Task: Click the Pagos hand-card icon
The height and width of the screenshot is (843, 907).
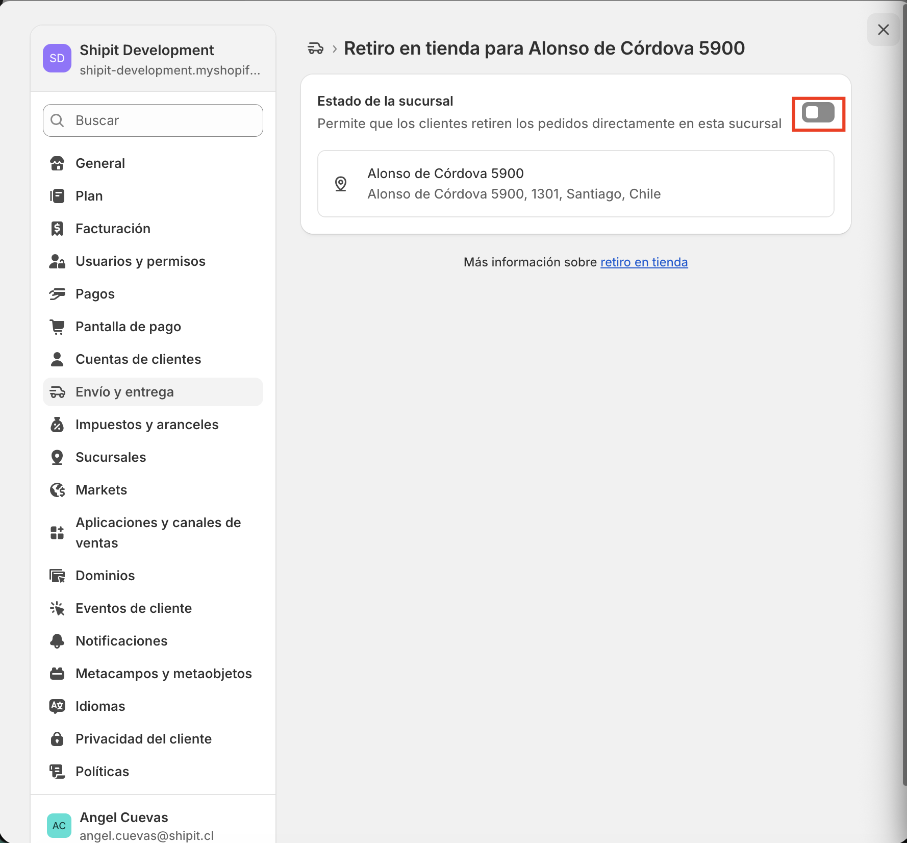Action: [57, 294]
